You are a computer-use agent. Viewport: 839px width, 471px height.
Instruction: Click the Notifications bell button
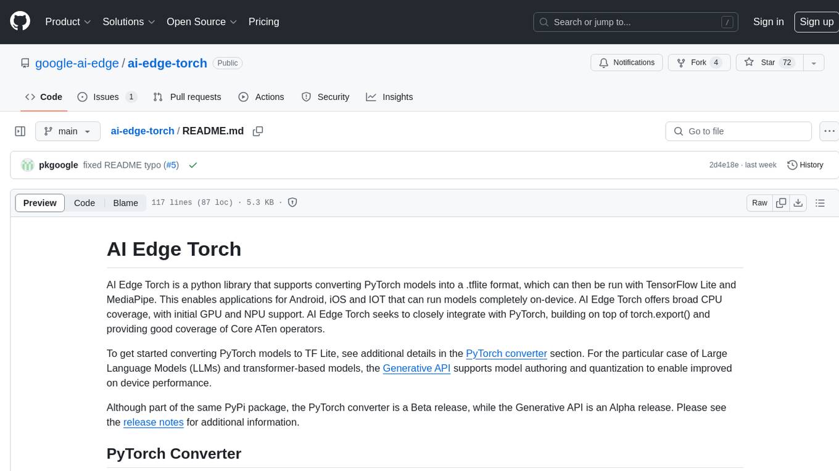[x=627, y=63]
